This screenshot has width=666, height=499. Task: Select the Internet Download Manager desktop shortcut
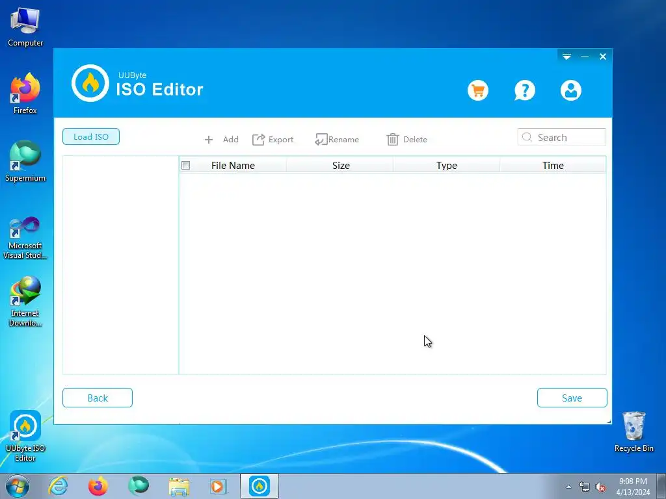[x=25, y=301]
